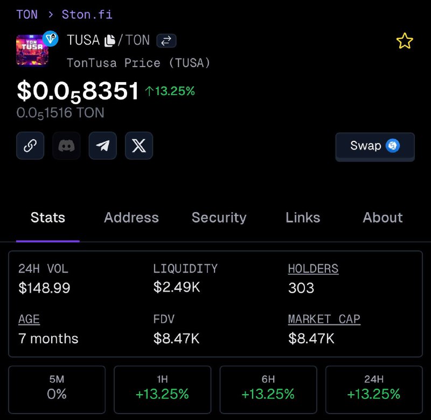The width and height of the screenshot is (431, 420).
Task: Open the website link icon
Action: (30, 145)
